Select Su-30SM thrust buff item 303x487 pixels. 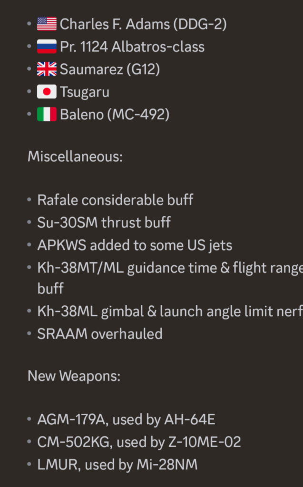[x=104, y=223]
